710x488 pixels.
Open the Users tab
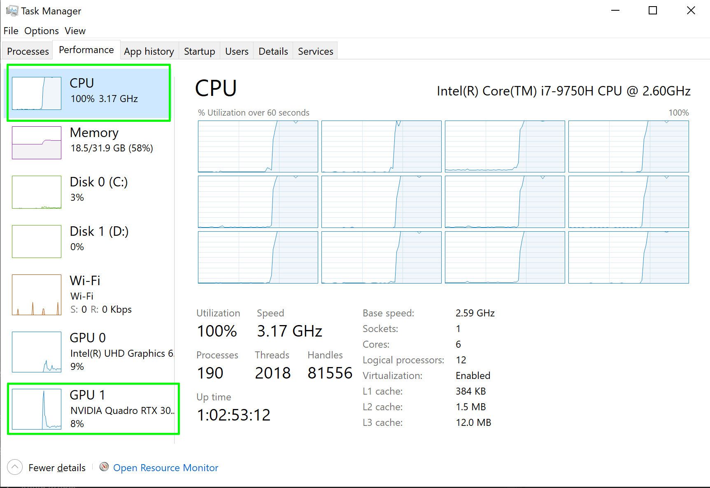coord(237,51)
